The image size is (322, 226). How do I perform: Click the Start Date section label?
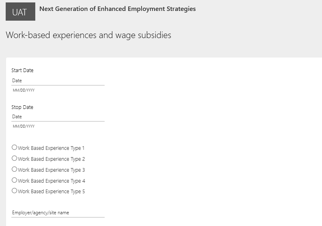(22, 70)
